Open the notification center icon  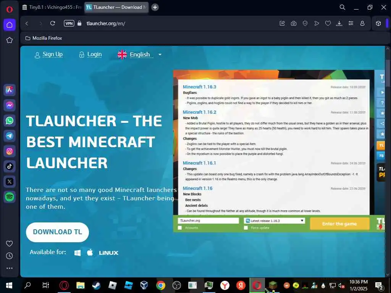[379, 285]
